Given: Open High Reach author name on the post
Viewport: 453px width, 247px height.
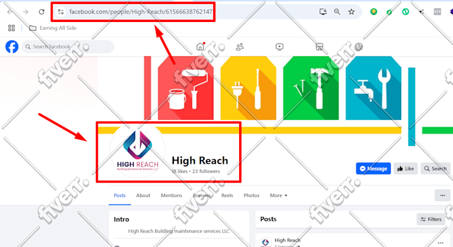Looking at the screenshot, I should coord(288,240).
